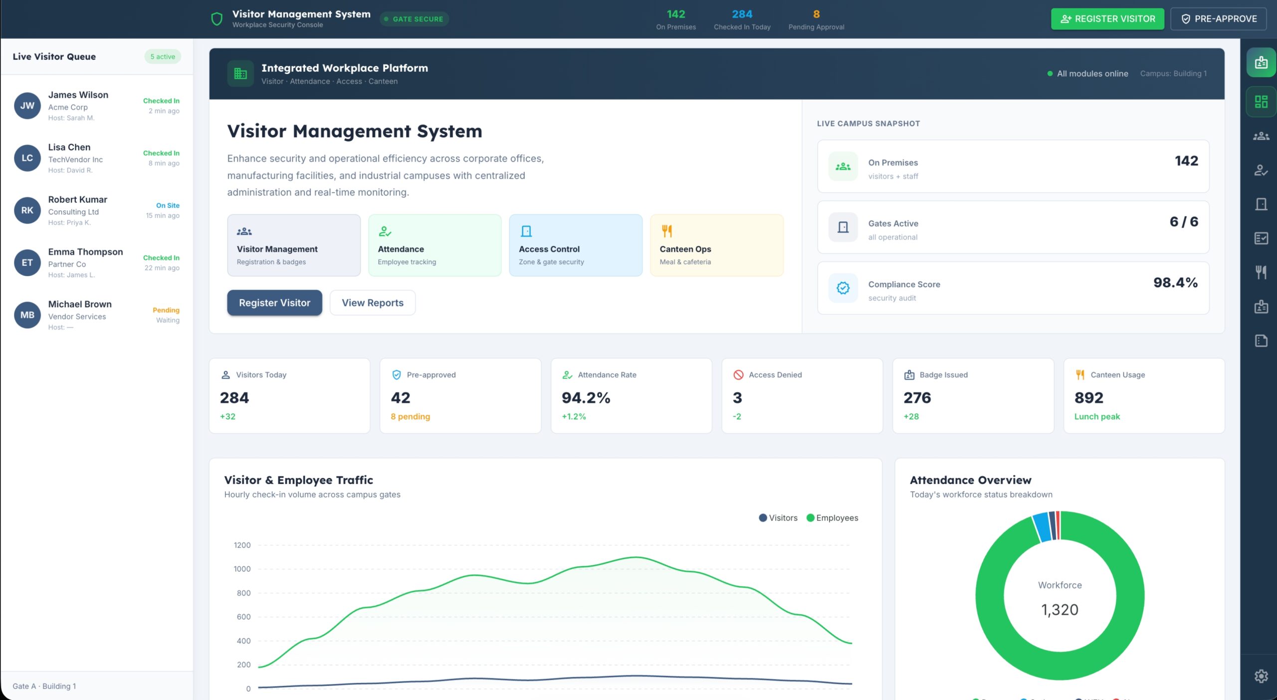Open the visitor badge icon in right sidebar
This screenshot has height=700, width=1277.
point(1261,63)
